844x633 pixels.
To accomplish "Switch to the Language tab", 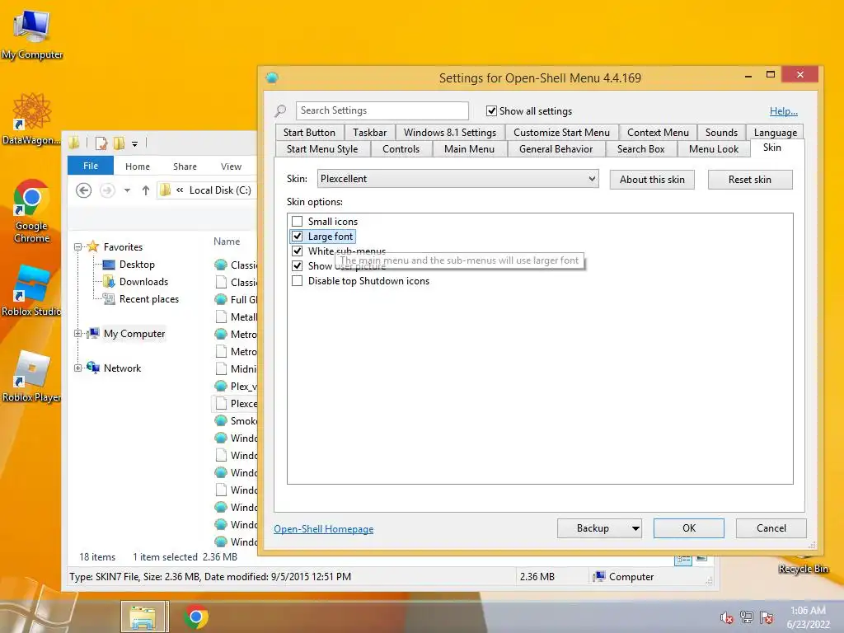I will click(775, 133).
